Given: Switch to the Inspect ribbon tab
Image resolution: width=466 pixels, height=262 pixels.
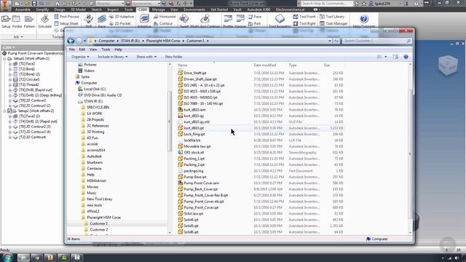Looking at the screenshot, I should [x=113, y=9].
